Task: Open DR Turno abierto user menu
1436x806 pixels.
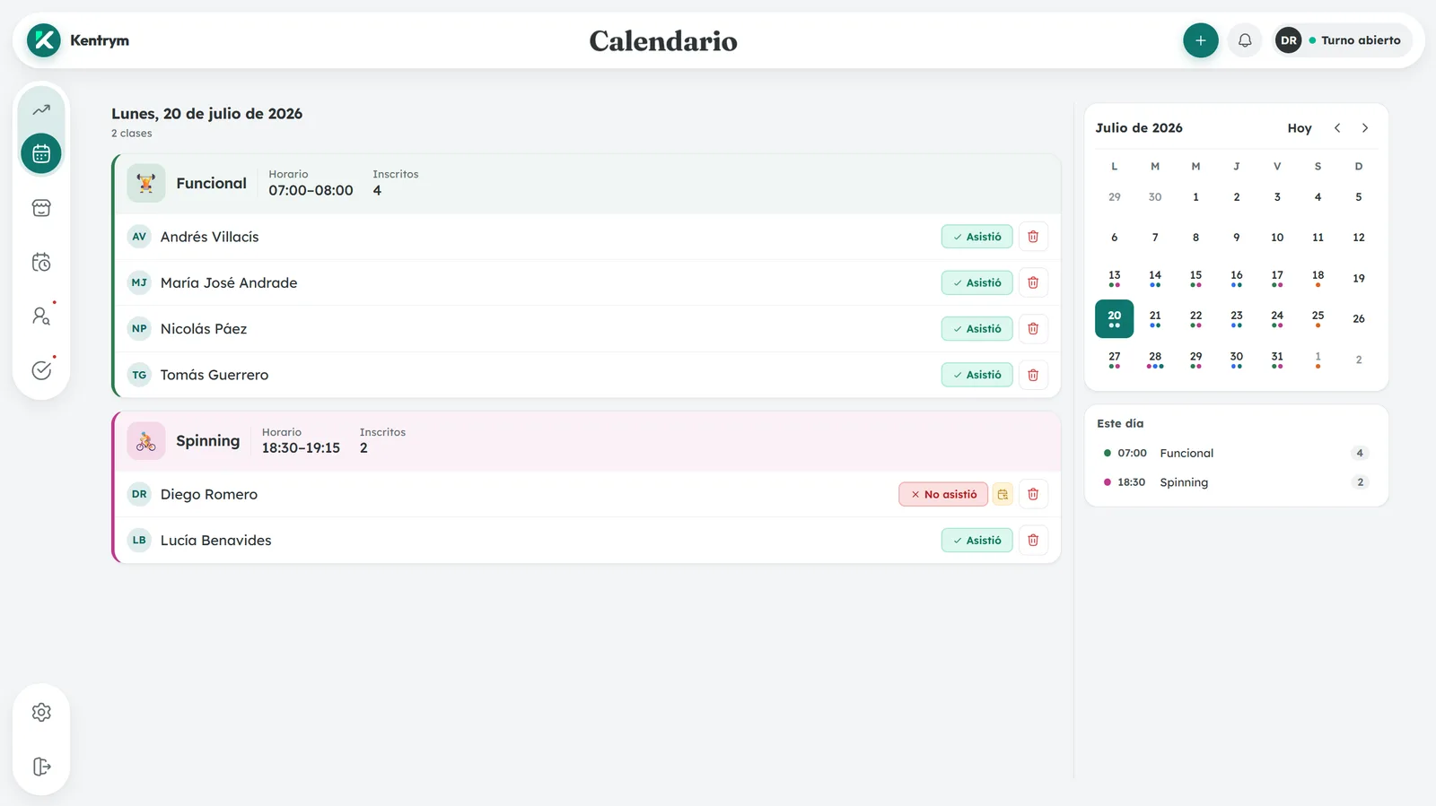Action: [1343, 40]
